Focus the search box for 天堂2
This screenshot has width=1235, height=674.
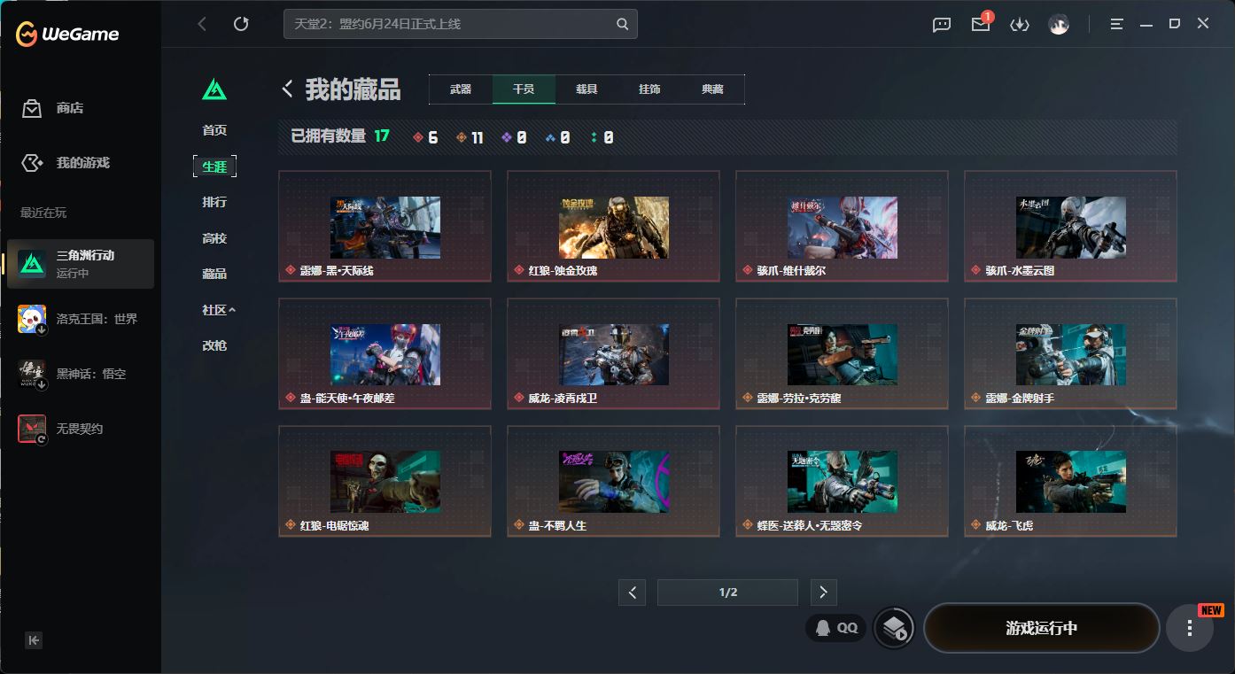click(460, 24)
